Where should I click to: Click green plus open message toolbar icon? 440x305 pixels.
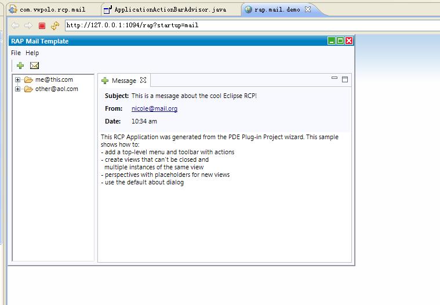[20, 66]
